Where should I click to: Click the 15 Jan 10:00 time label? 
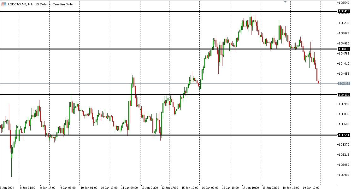coord(190,188)
